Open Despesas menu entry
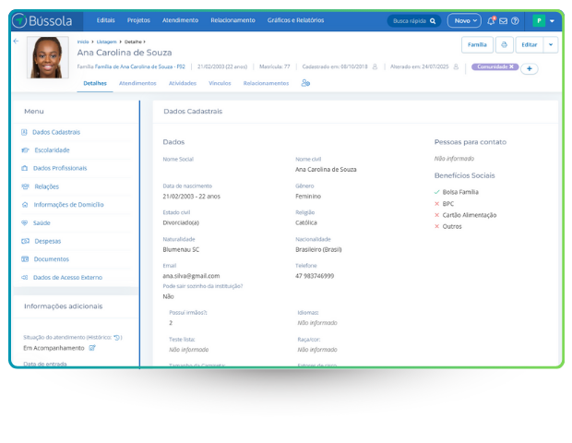The width and height of the screenshot is (572, 443). [x=48, y=241]
